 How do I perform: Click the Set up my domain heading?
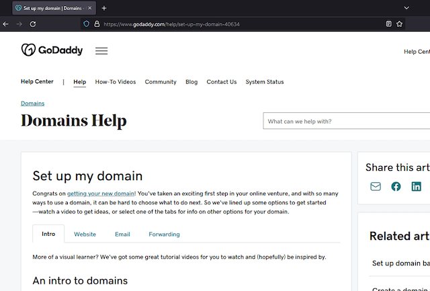click(87, 176)
